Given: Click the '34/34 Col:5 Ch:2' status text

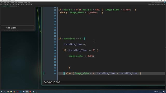Looking at the screenshot, I should pos(52,82).
